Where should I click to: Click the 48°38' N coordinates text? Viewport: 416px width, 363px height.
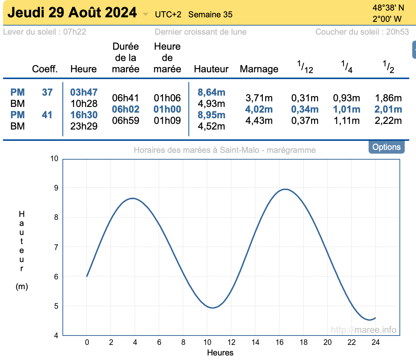[387, 8]
